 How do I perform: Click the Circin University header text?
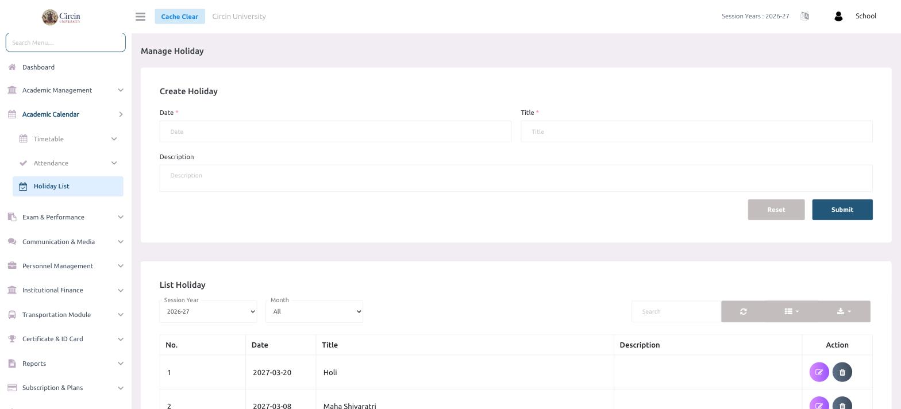(x=239, y=16)
